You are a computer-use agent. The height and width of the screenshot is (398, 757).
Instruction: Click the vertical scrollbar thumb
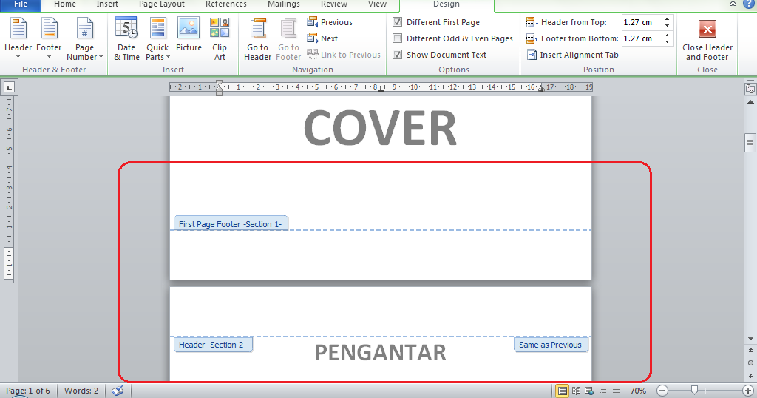750,143
